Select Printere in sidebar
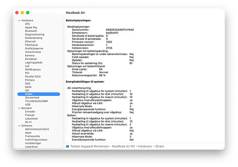238x167 pixels. [x=30, y=80]
